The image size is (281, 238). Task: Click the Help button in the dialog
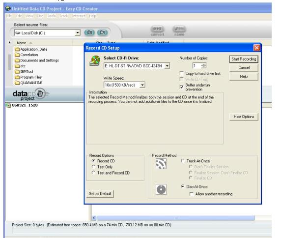point(244,77)
